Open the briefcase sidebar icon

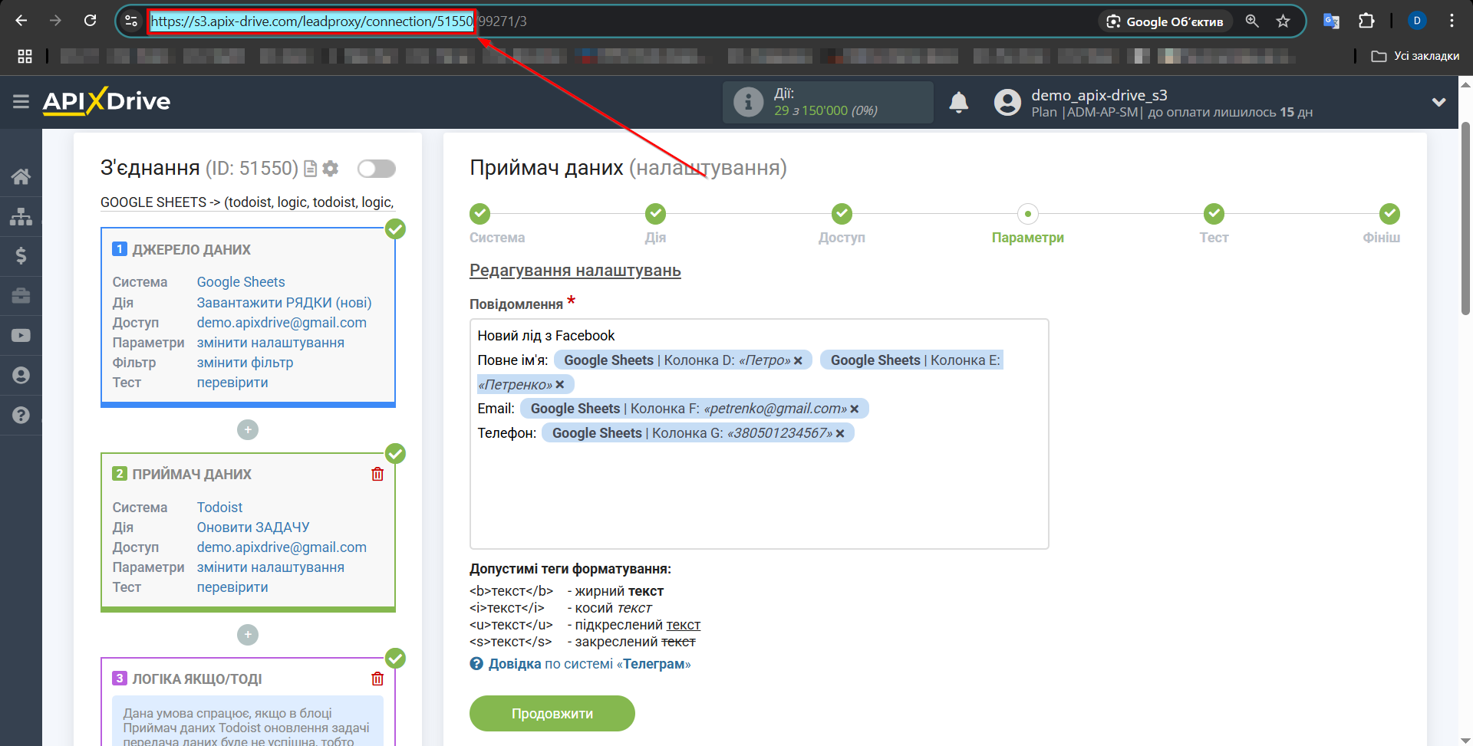point(21,295)
